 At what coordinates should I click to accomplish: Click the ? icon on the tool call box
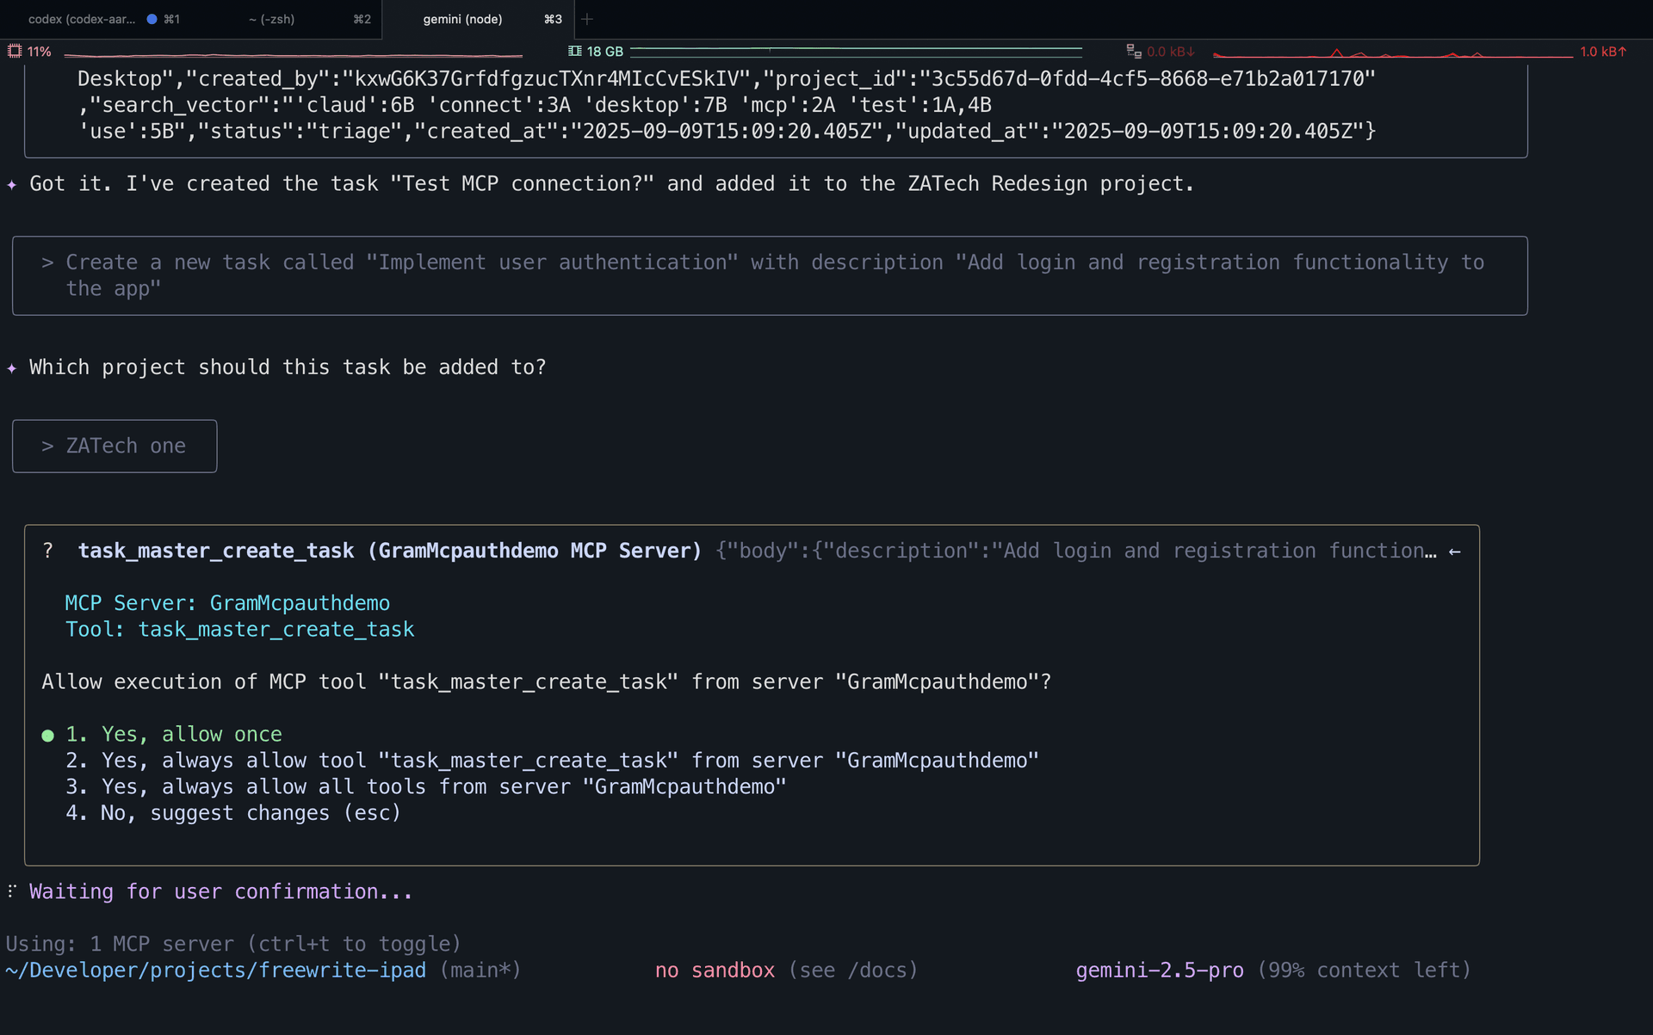click(x=48, y=550)
